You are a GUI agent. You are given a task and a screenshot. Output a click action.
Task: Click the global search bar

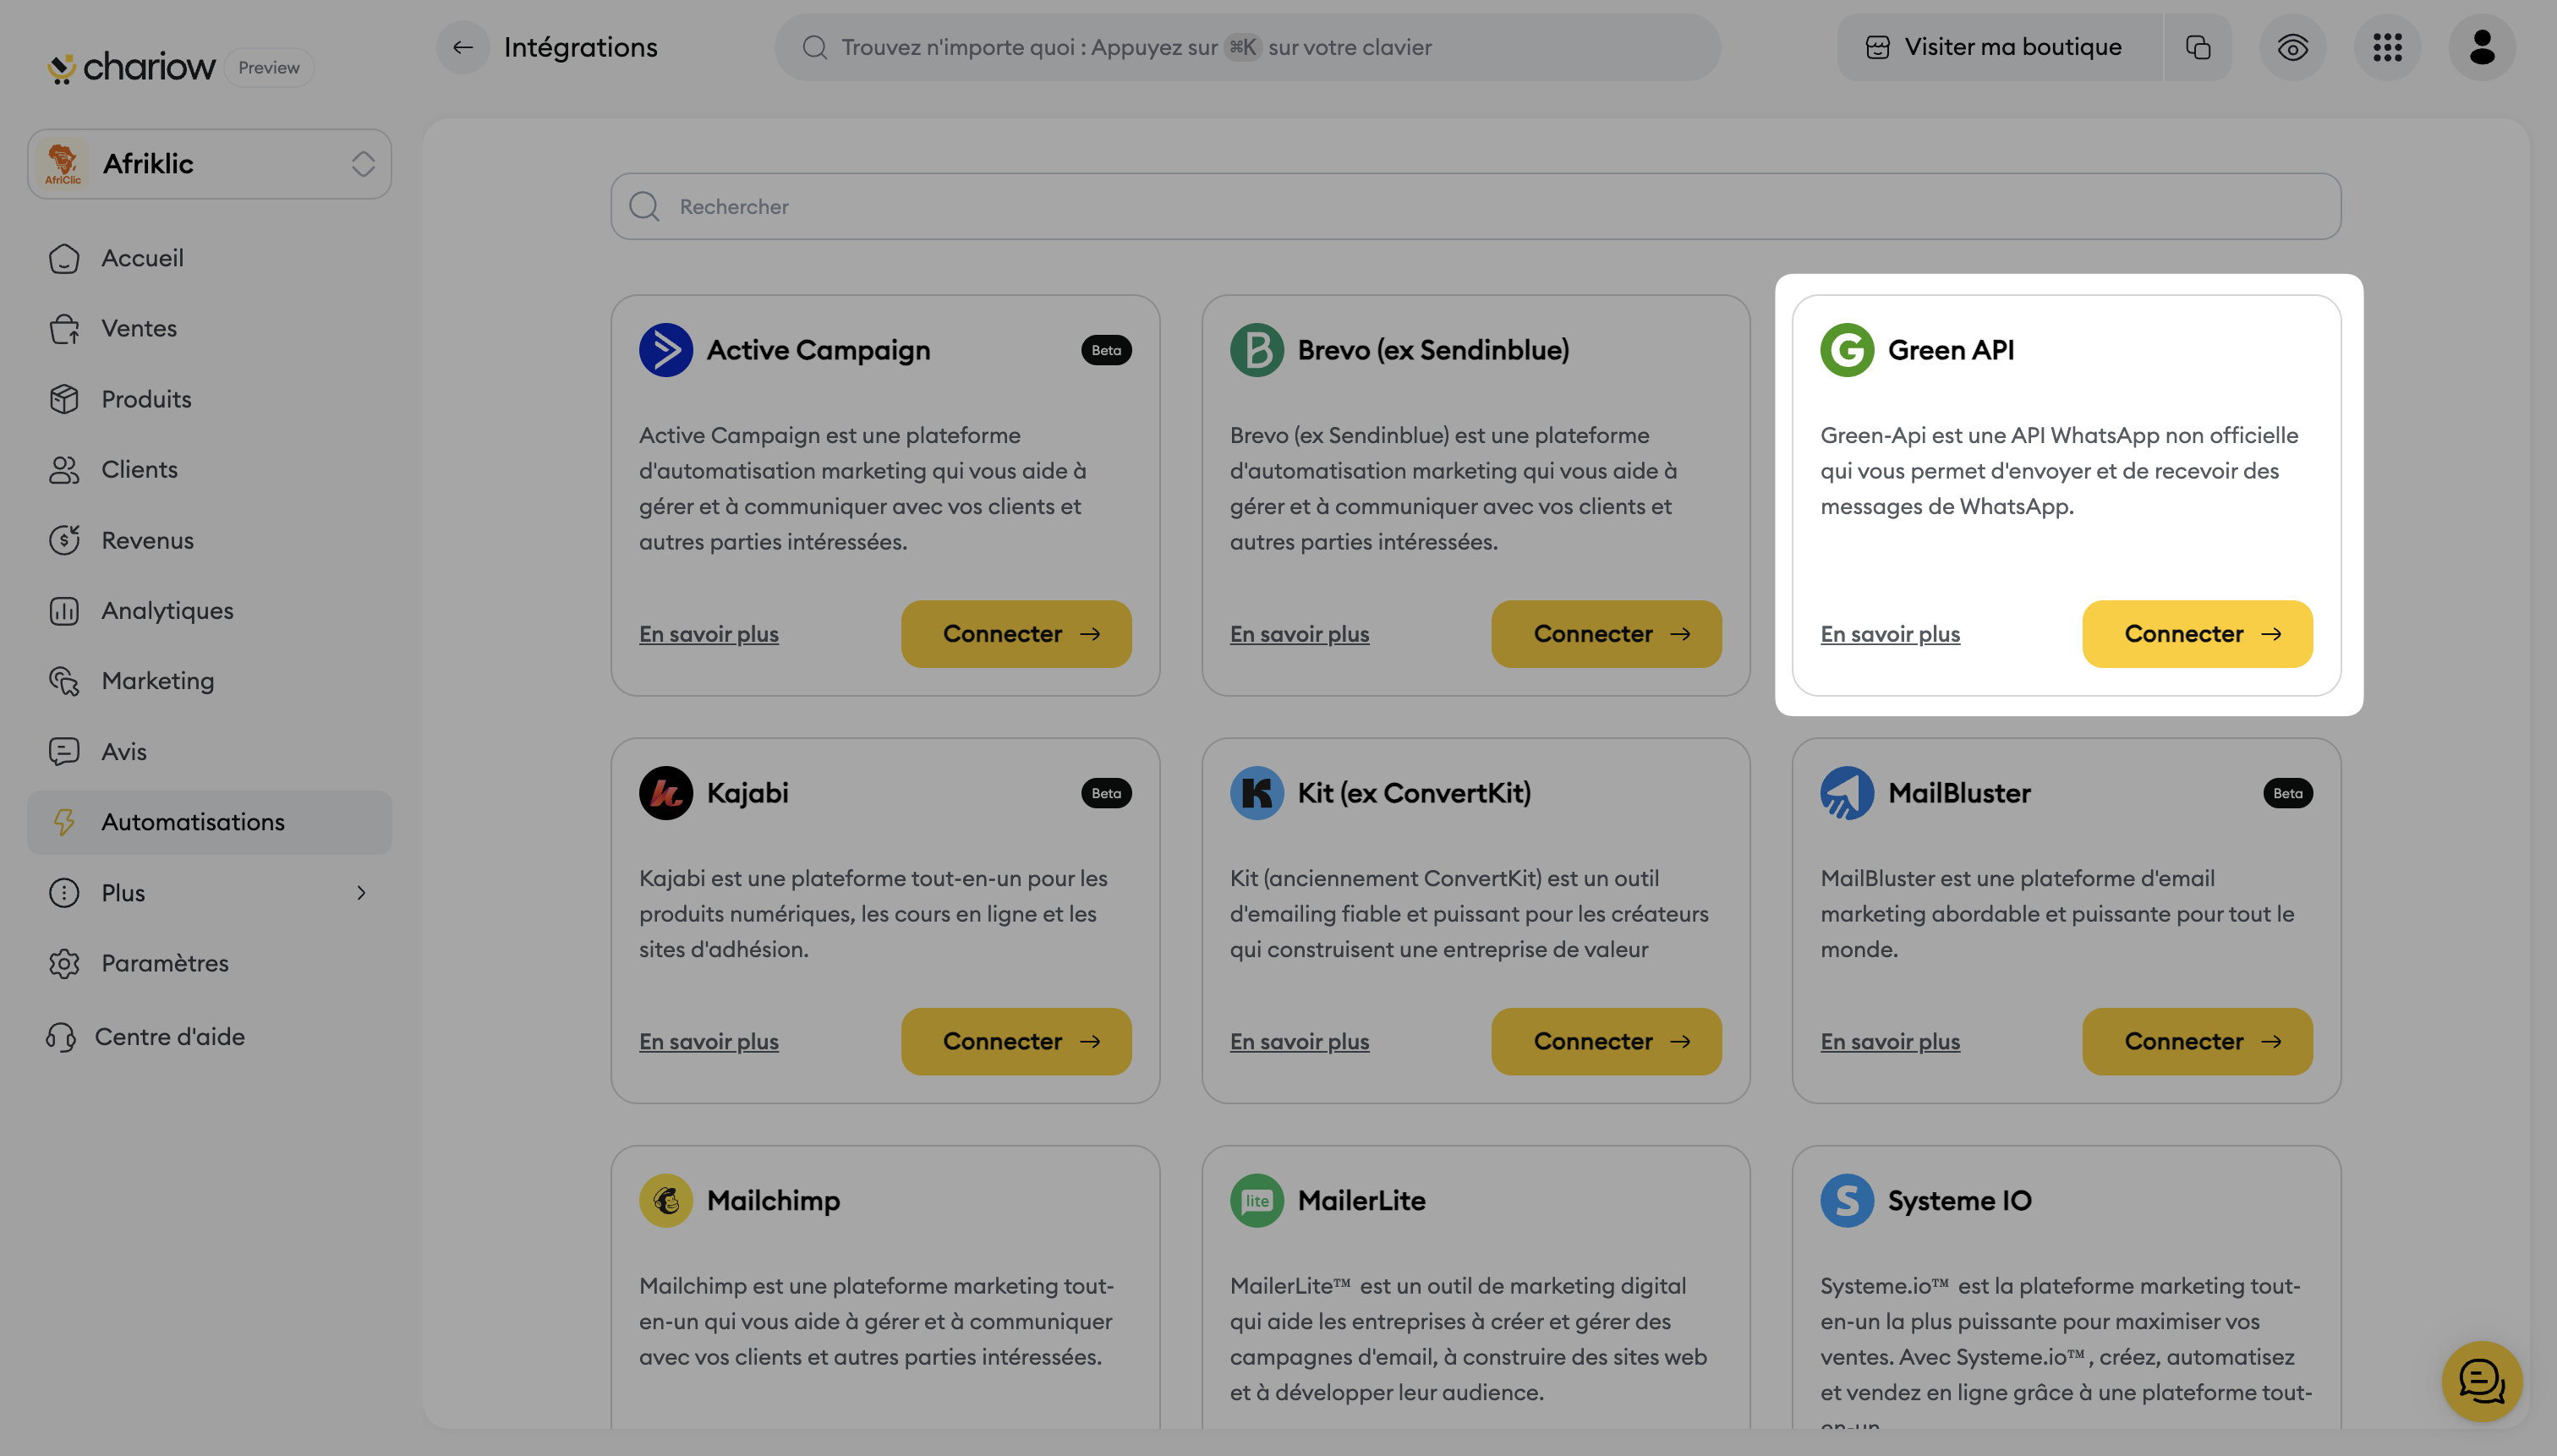coord(1246,47)
